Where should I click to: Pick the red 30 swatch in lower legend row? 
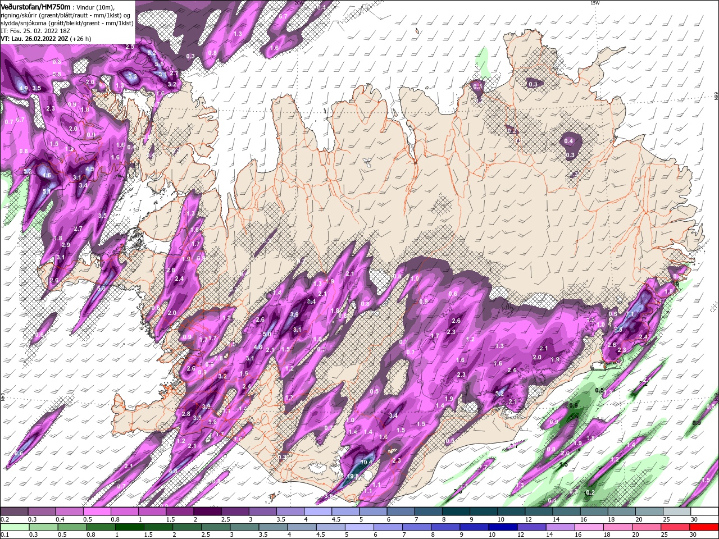pos(704,527)
